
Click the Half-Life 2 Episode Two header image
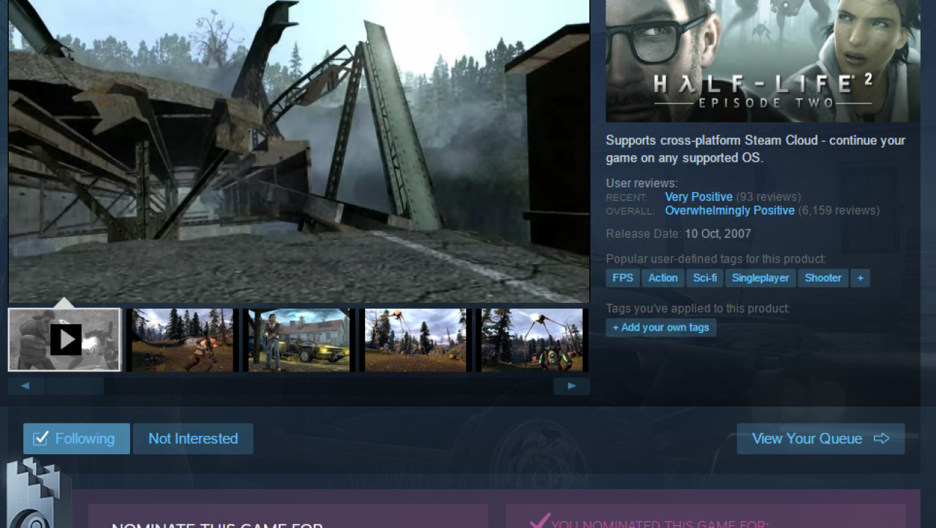click(763, 61)
